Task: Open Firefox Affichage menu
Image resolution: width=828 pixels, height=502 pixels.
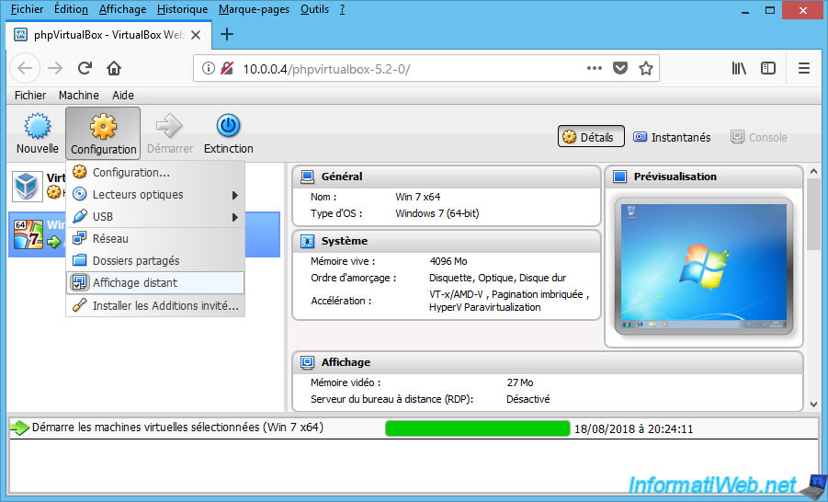Action: 122,9
